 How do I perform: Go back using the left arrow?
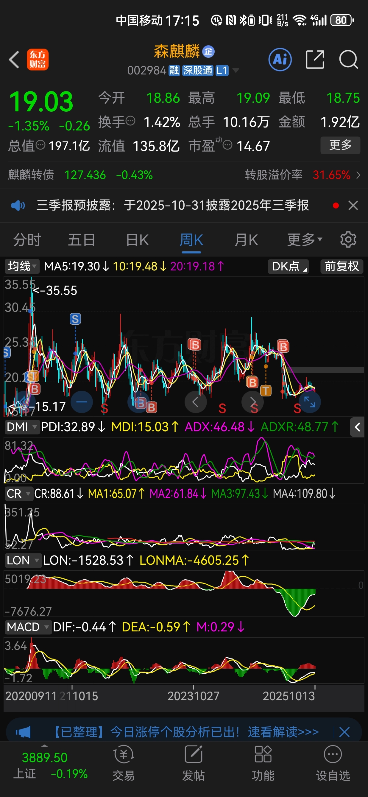click(x=14, y=59)
